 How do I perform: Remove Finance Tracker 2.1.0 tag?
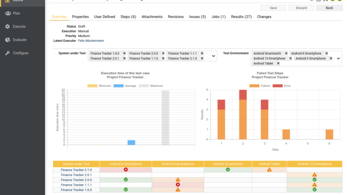click(202, 58)
